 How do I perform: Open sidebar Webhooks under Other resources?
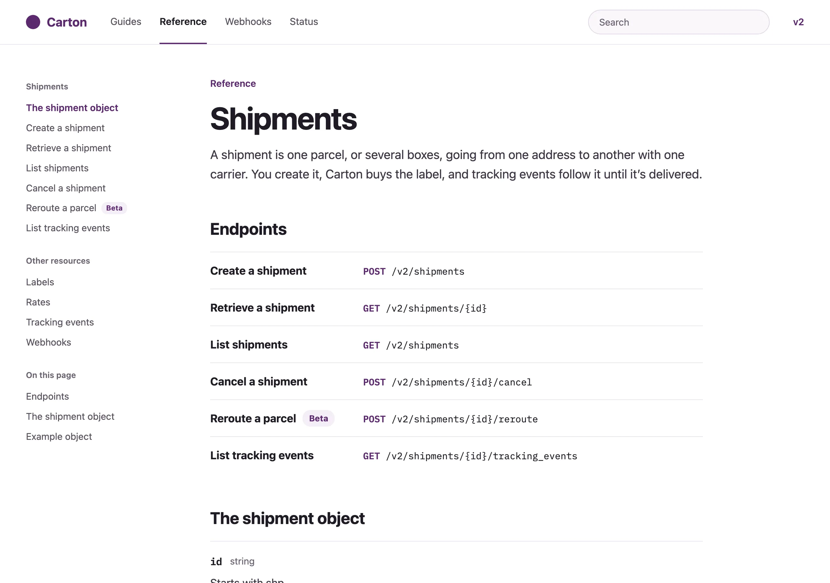coord(48,342)
